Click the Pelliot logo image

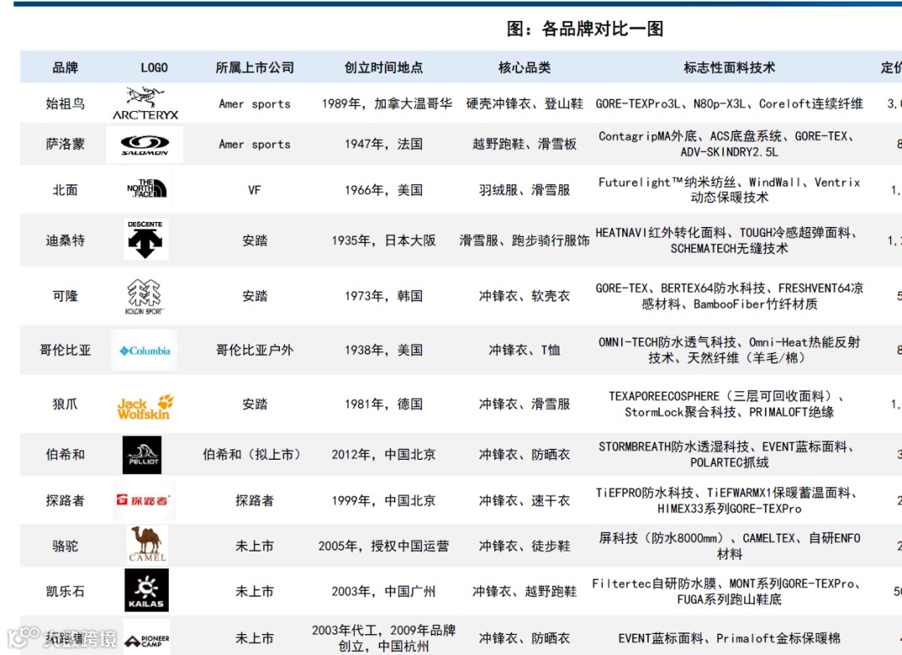point(142,455)
